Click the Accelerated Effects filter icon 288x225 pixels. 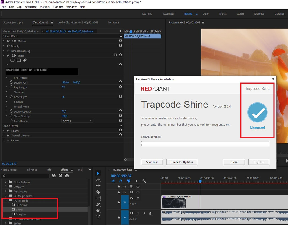point(54,176)
